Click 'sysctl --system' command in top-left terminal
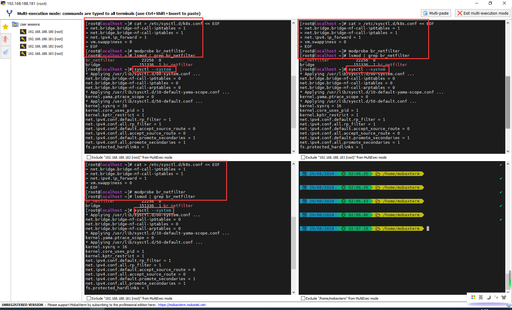The height and width of the screenshot is (310, 512). pos(153,69)
